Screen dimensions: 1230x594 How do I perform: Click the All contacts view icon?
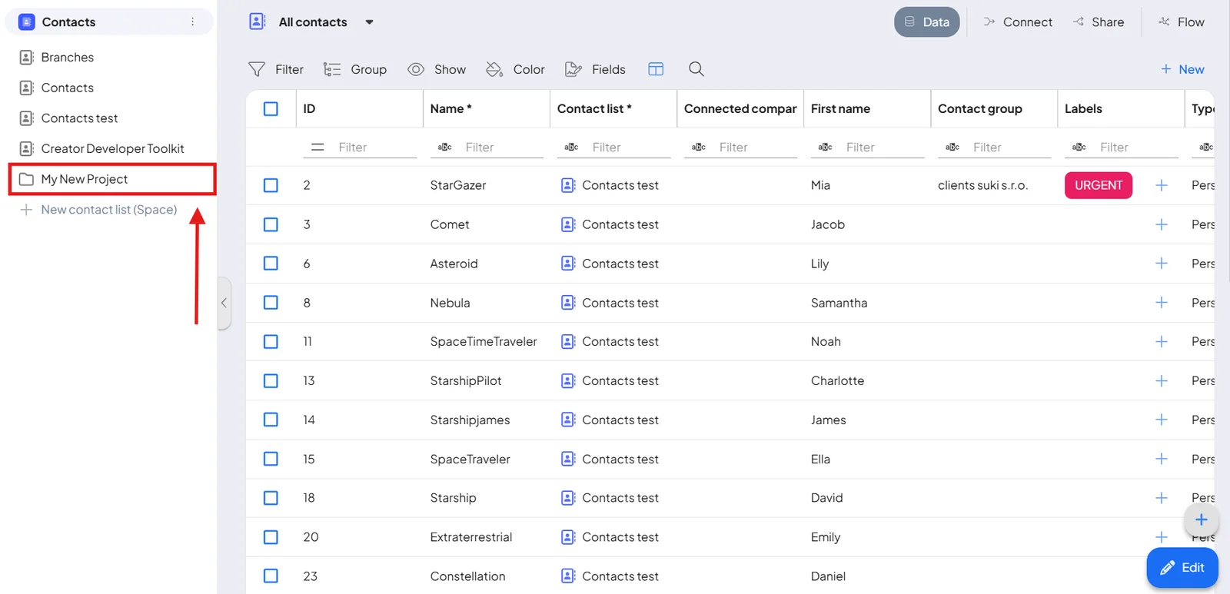(258, 22)
